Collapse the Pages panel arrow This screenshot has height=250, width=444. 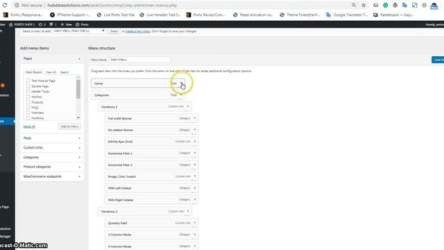[79, 58]
